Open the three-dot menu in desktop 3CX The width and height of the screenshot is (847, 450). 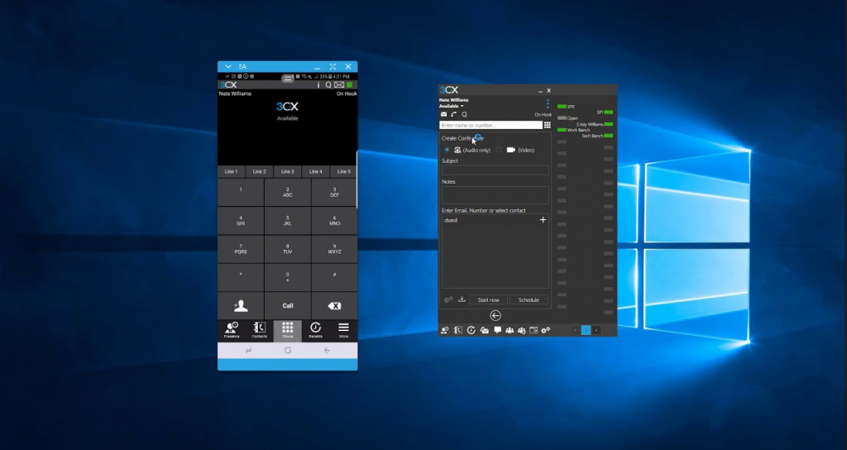point(548,103)
